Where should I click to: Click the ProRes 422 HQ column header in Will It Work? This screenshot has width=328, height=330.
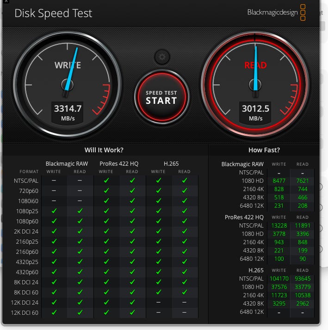[x=119, y=163]
